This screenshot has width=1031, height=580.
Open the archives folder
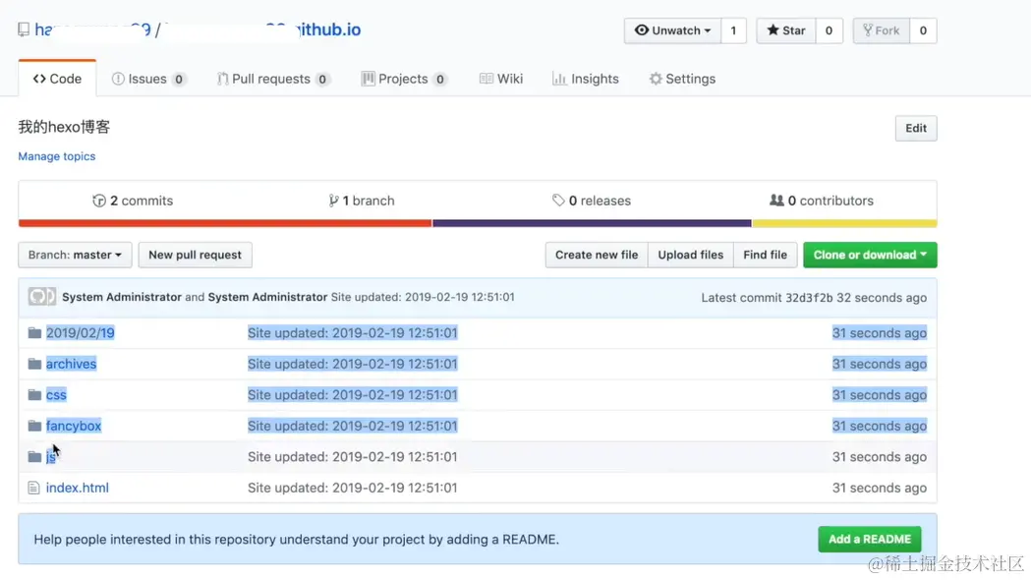pyautogui.click(x=71, y=365)
